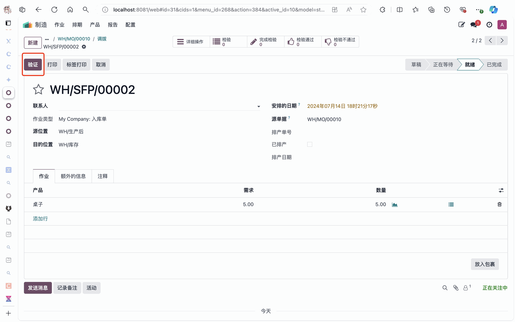Click the 验证 button
This screenshot has width=515, height=322.
[x=33, y=65]
